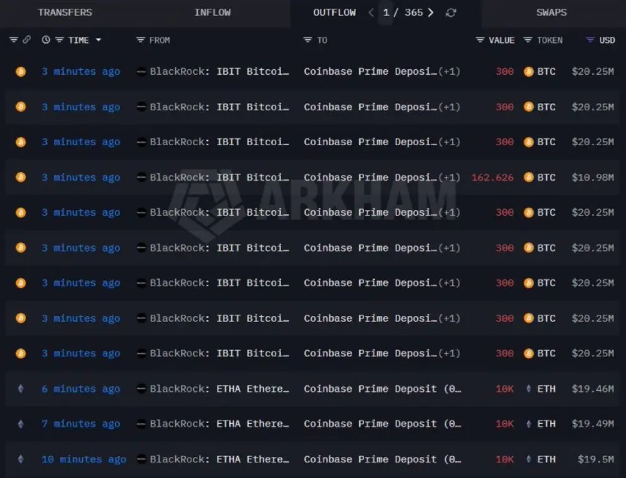The height and width of the screenshot is (478, 626).
Task: Select the $19.49M USD value
Action: click(x=593, y=424)
